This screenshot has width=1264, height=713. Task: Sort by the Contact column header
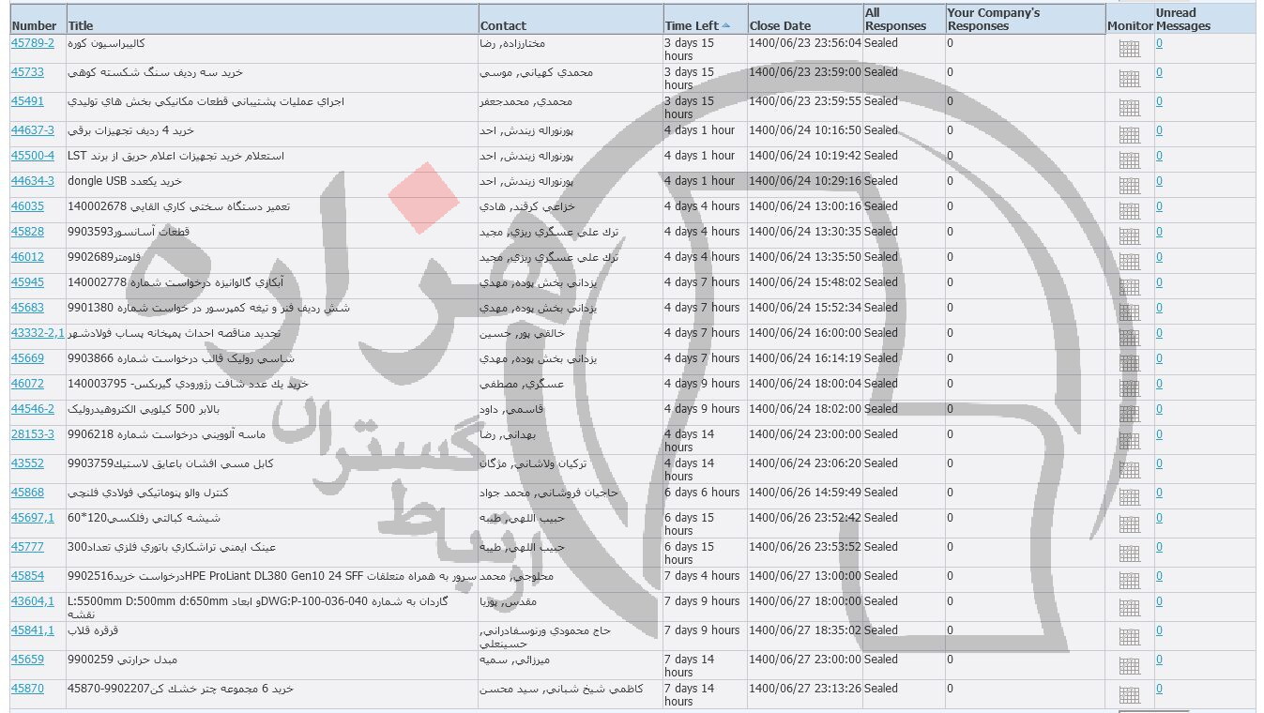(503, 25)
